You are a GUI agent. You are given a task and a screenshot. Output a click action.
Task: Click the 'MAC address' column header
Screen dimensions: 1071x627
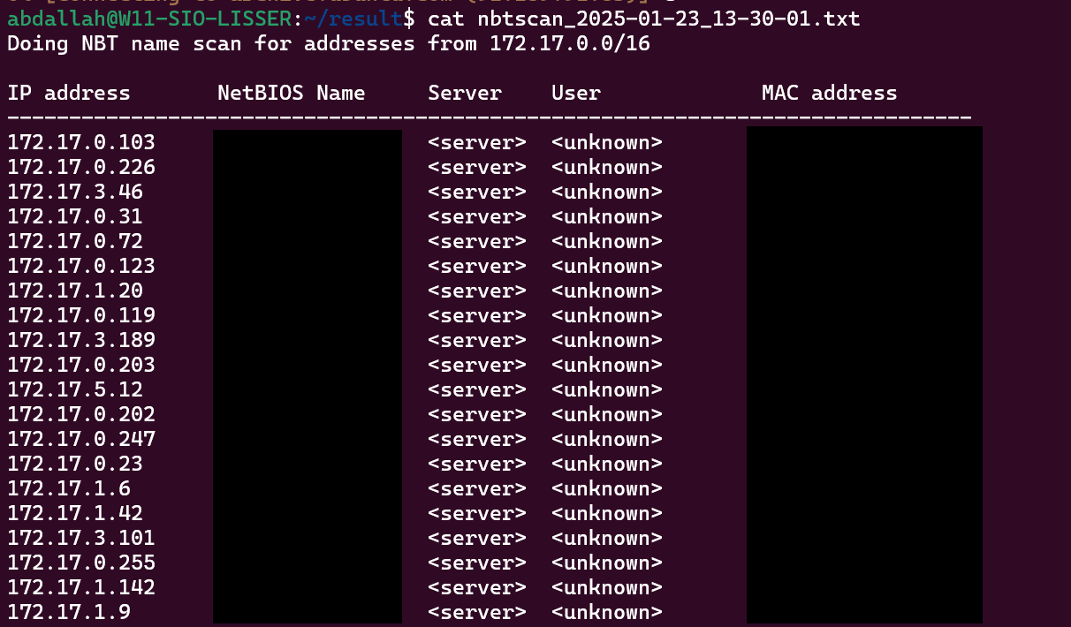coord(830,93)
